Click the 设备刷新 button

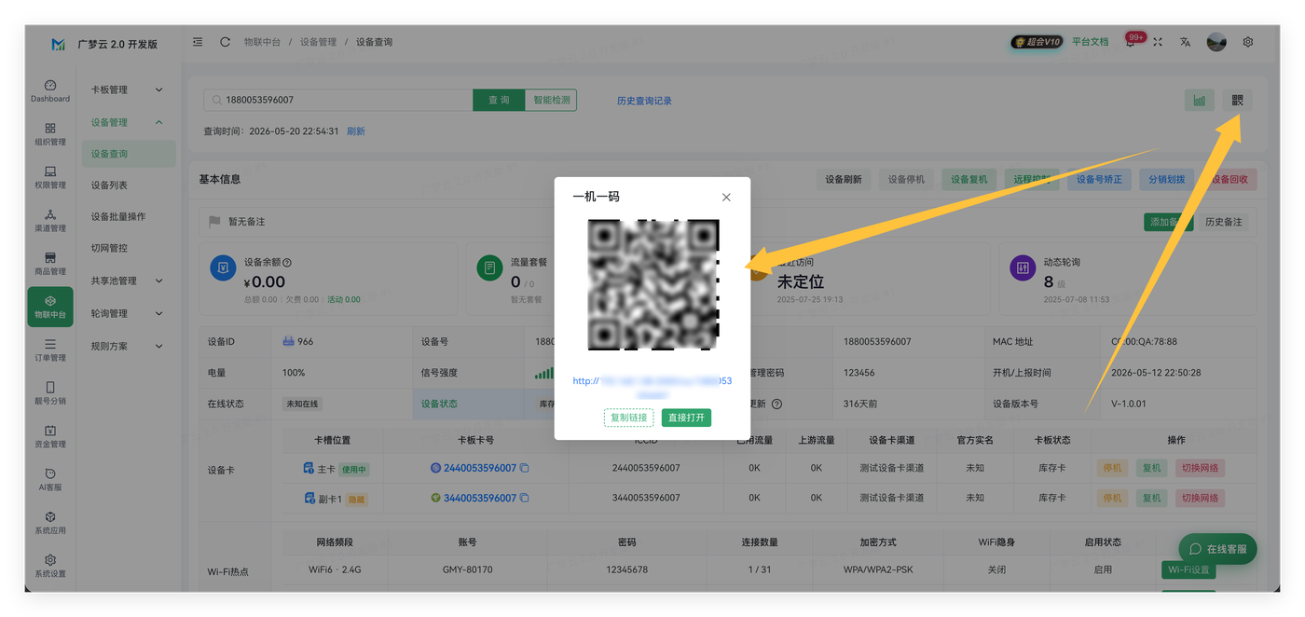coord(844,179)
